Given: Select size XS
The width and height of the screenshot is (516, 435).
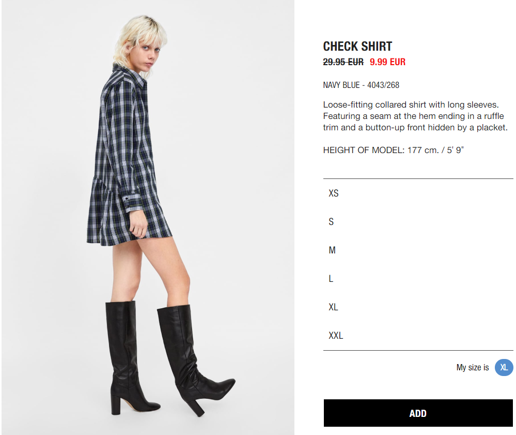Looking at the screenshot, I should 418,193.
